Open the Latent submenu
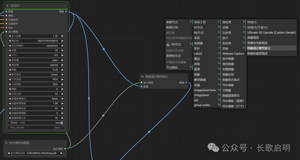This screenshot has width=300, height=160. 207,54
